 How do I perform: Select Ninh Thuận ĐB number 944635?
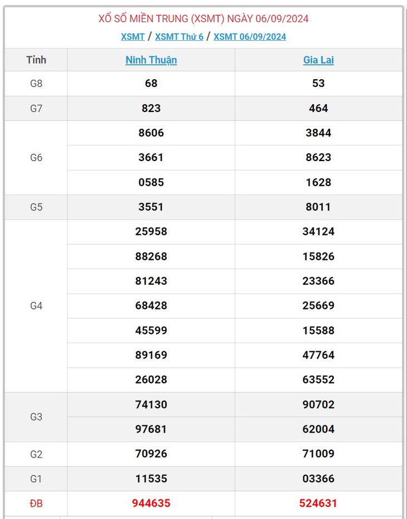[151, 503]
